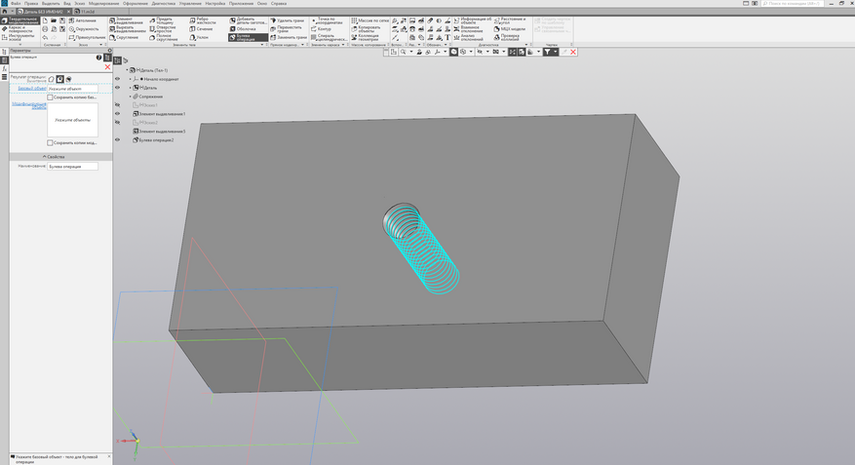Open the Моделирование menu
Viewport: 855px width, 465px height.
[x=103, y=3]
